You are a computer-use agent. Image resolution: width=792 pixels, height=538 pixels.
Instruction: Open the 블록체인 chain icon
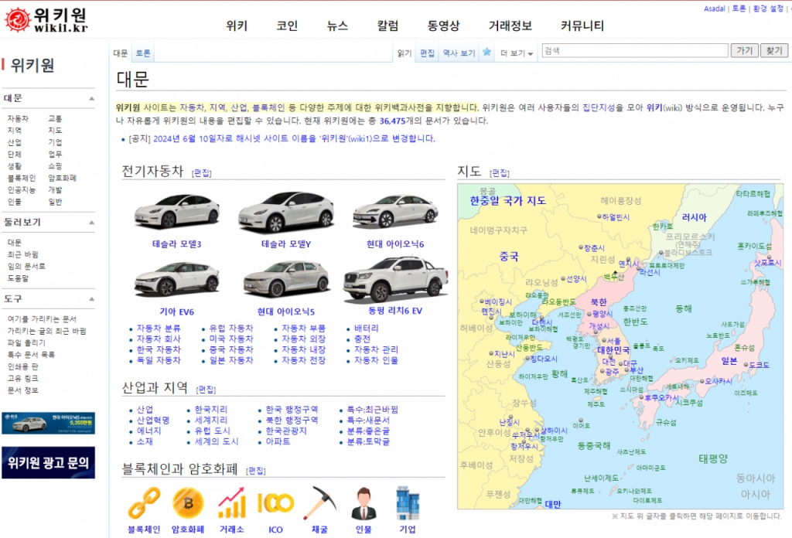pos(144,503)
